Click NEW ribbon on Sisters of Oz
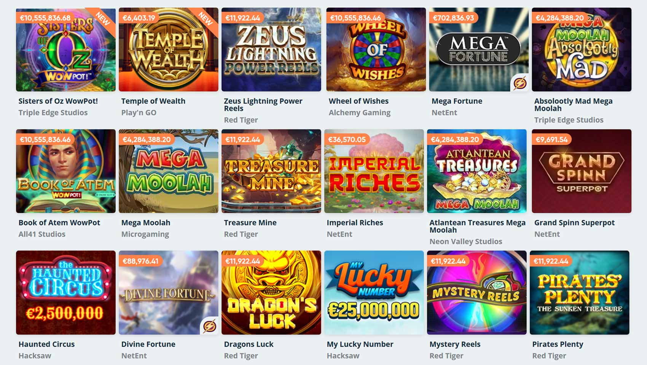Screen dimensions: 647x365 (x=102, y=19)
